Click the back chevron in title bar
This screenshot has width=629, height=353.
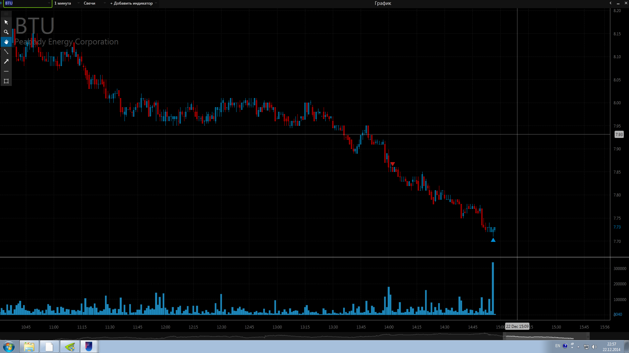610,3
